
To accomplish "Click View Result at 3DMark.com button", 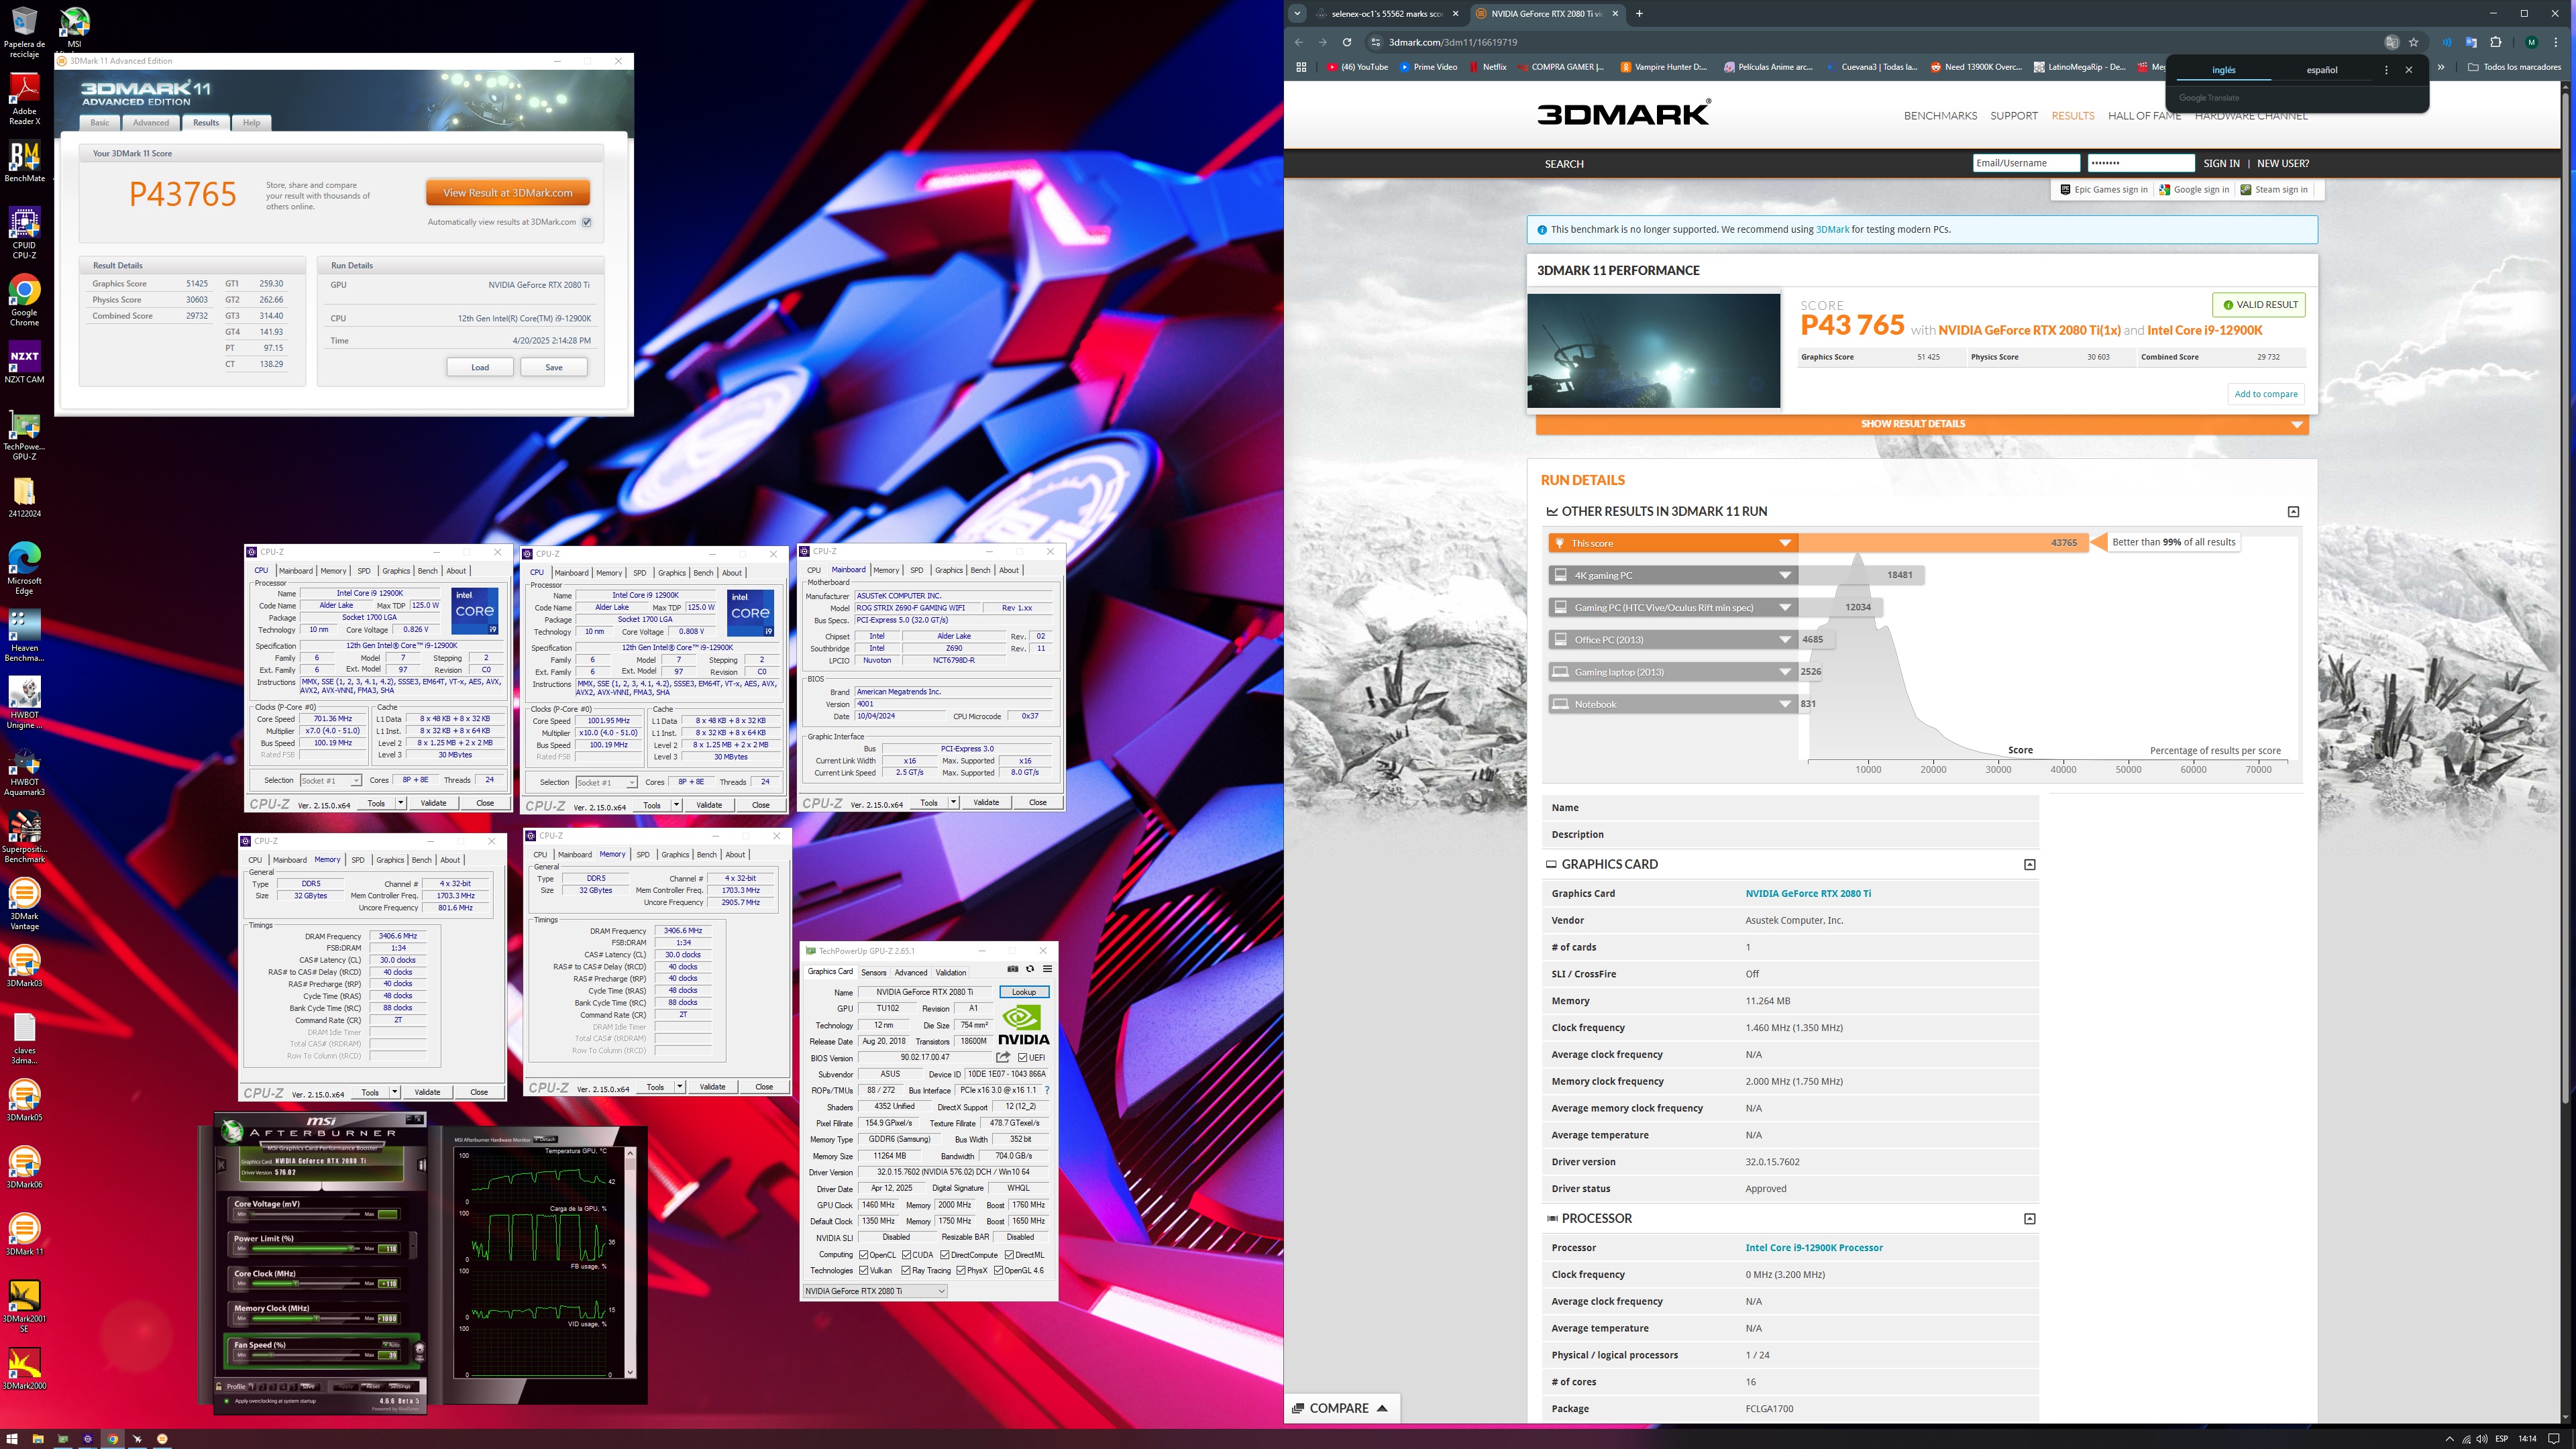I will 508,193.
